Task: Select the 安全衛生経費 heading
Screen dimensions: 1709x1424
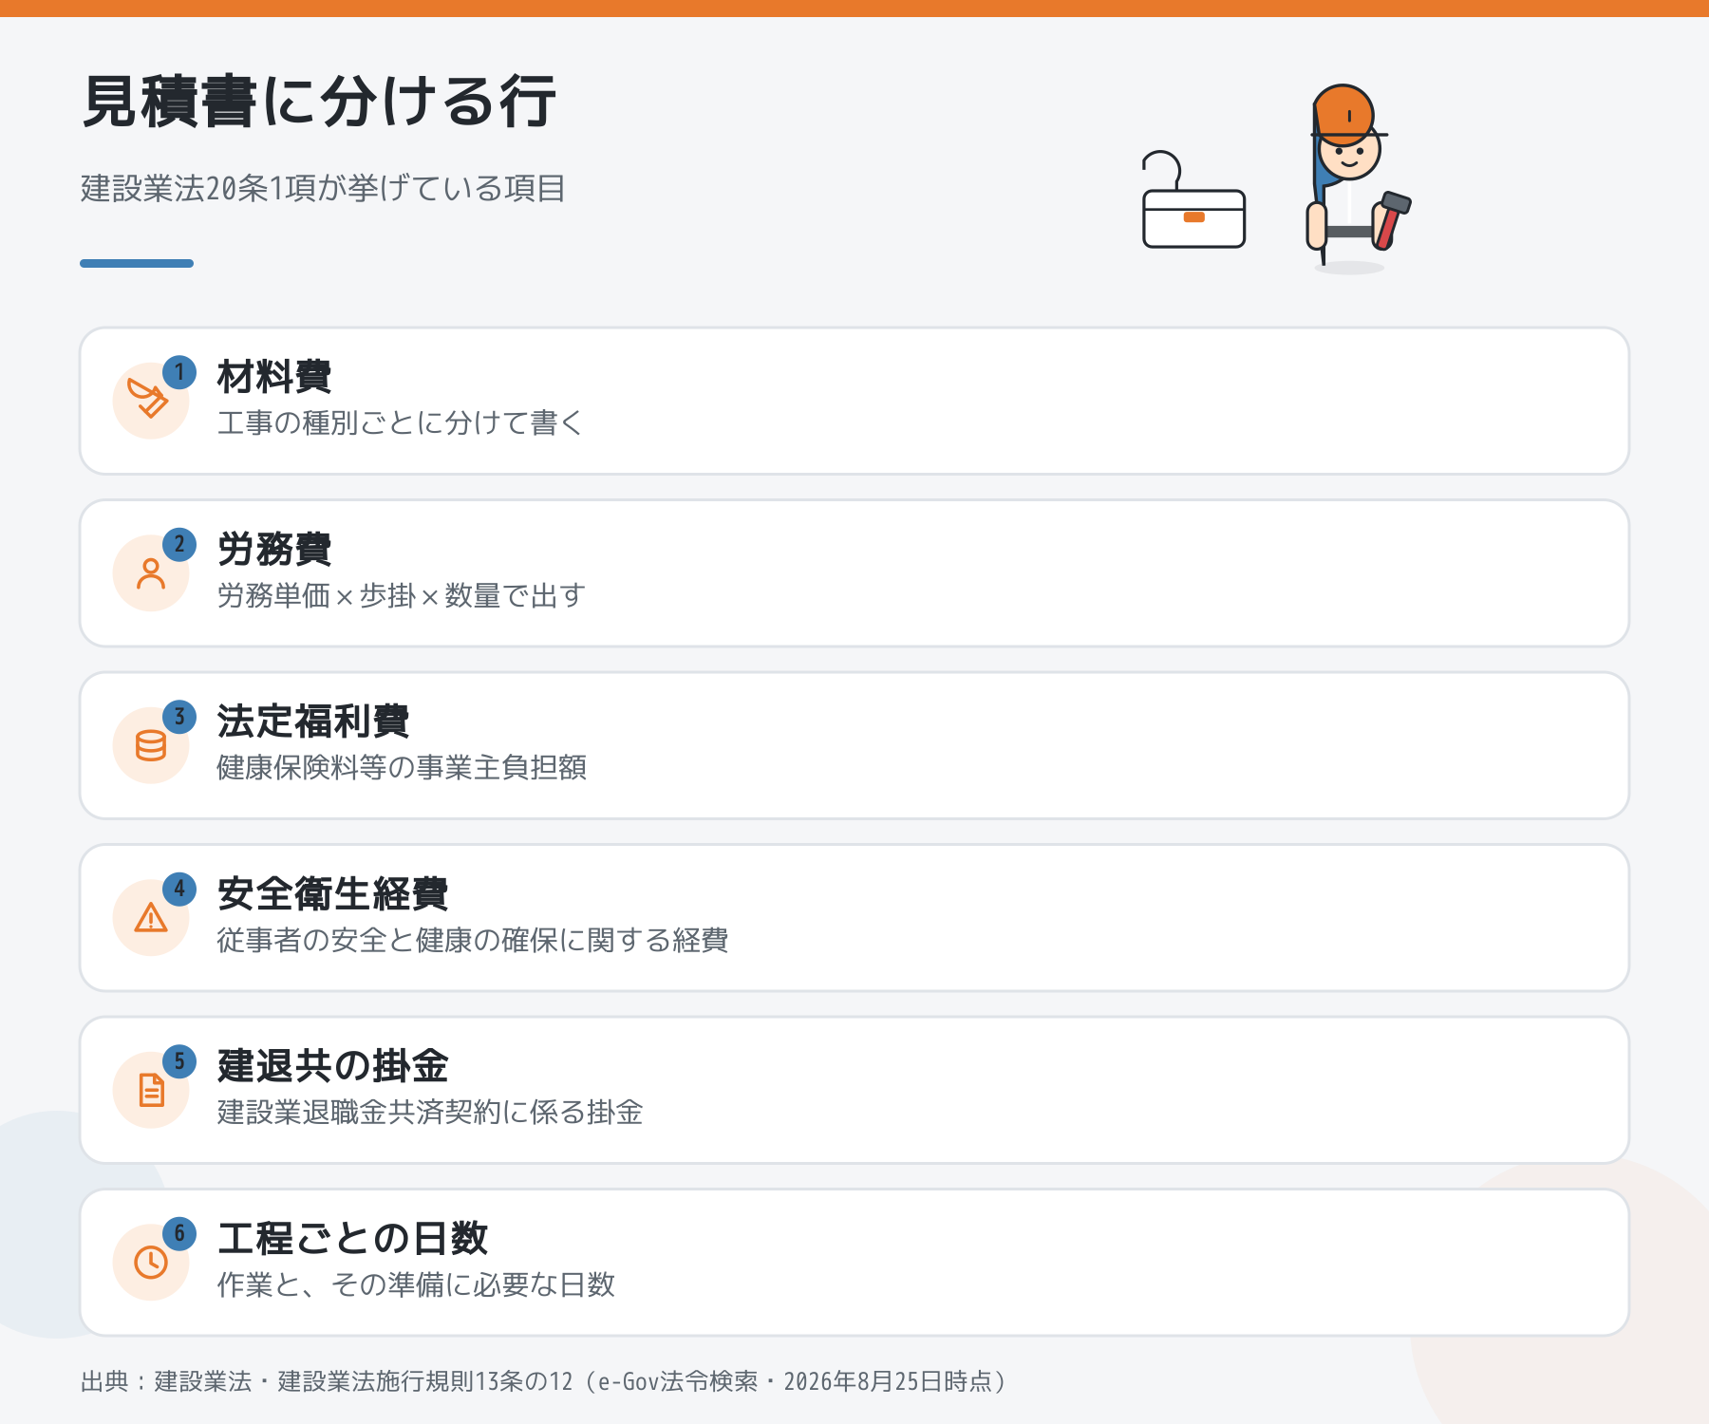Action: point(332,893)
